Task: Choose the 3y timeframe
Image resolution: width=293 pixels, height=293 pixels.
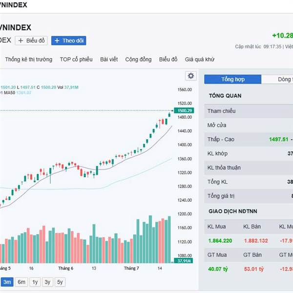Action: [47, 282]
